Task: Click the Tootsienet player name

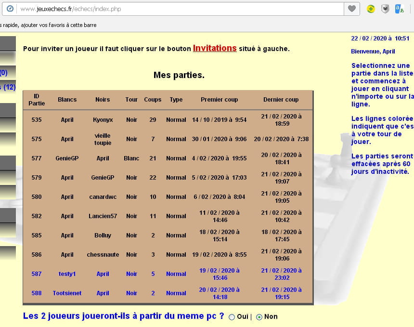Action: [67, 293]
